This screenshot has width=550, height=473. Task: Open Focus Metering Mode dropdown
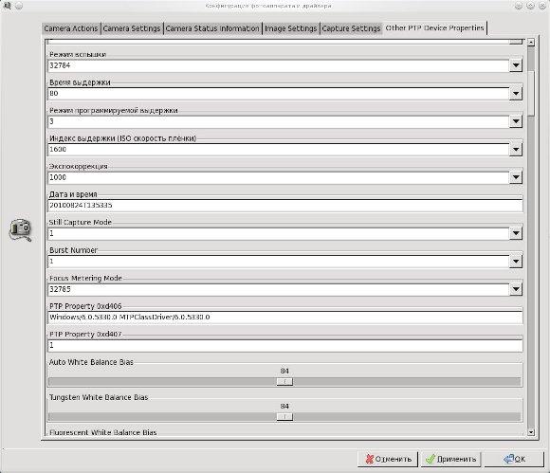point(516,289)
